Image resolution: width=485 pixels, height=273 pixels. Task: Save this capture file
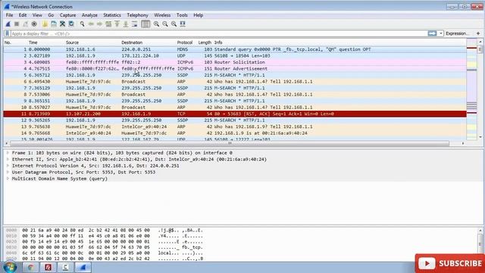(x=54, y=24)
